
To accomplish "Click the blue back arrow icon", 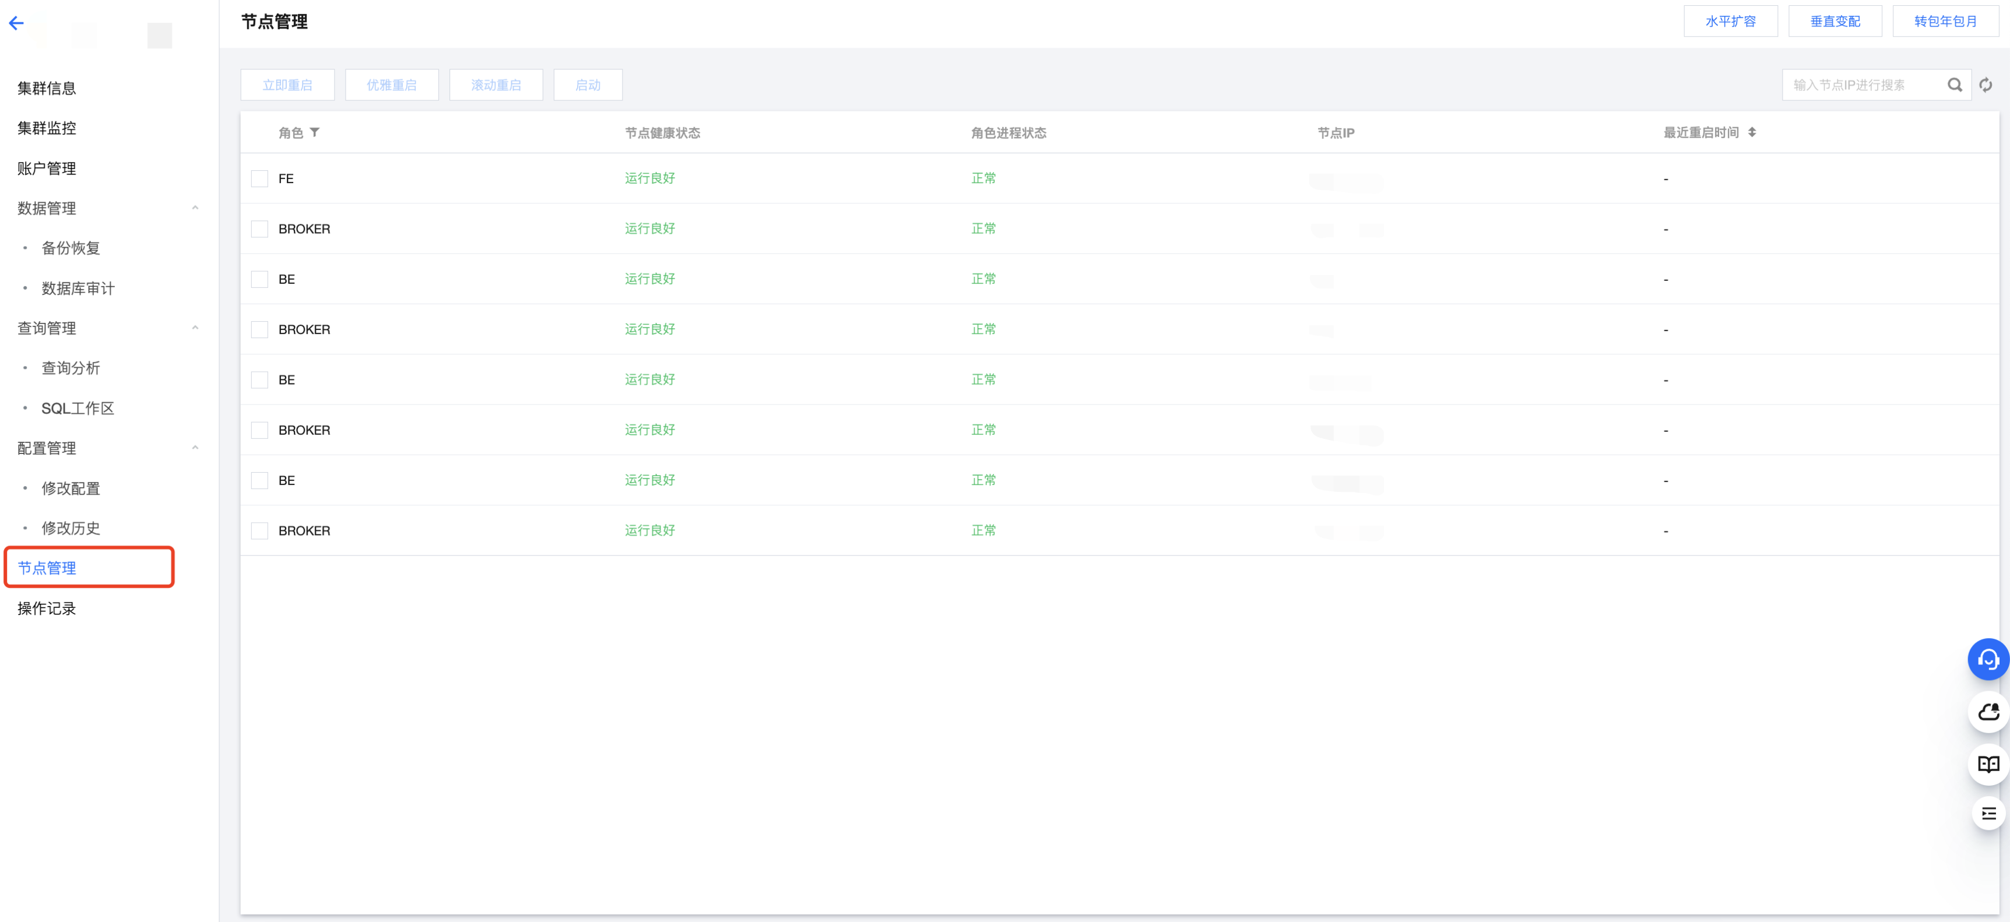I will pos(16,23).
